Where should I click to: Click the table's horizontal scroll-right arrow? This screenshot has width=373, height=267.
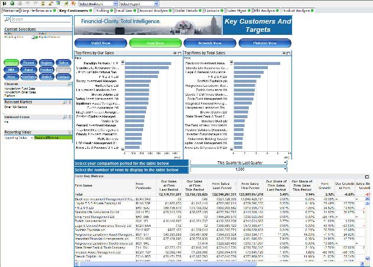(x=362, y=263)
